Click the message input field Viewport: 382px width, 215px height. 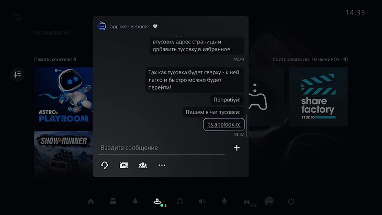tap(161, 148)
